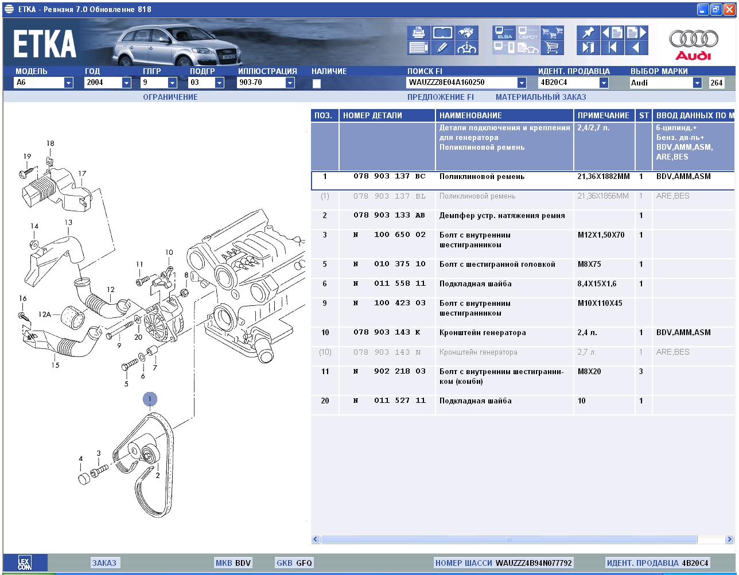Select part number 078 903 137 BC

tap(390, 177)
